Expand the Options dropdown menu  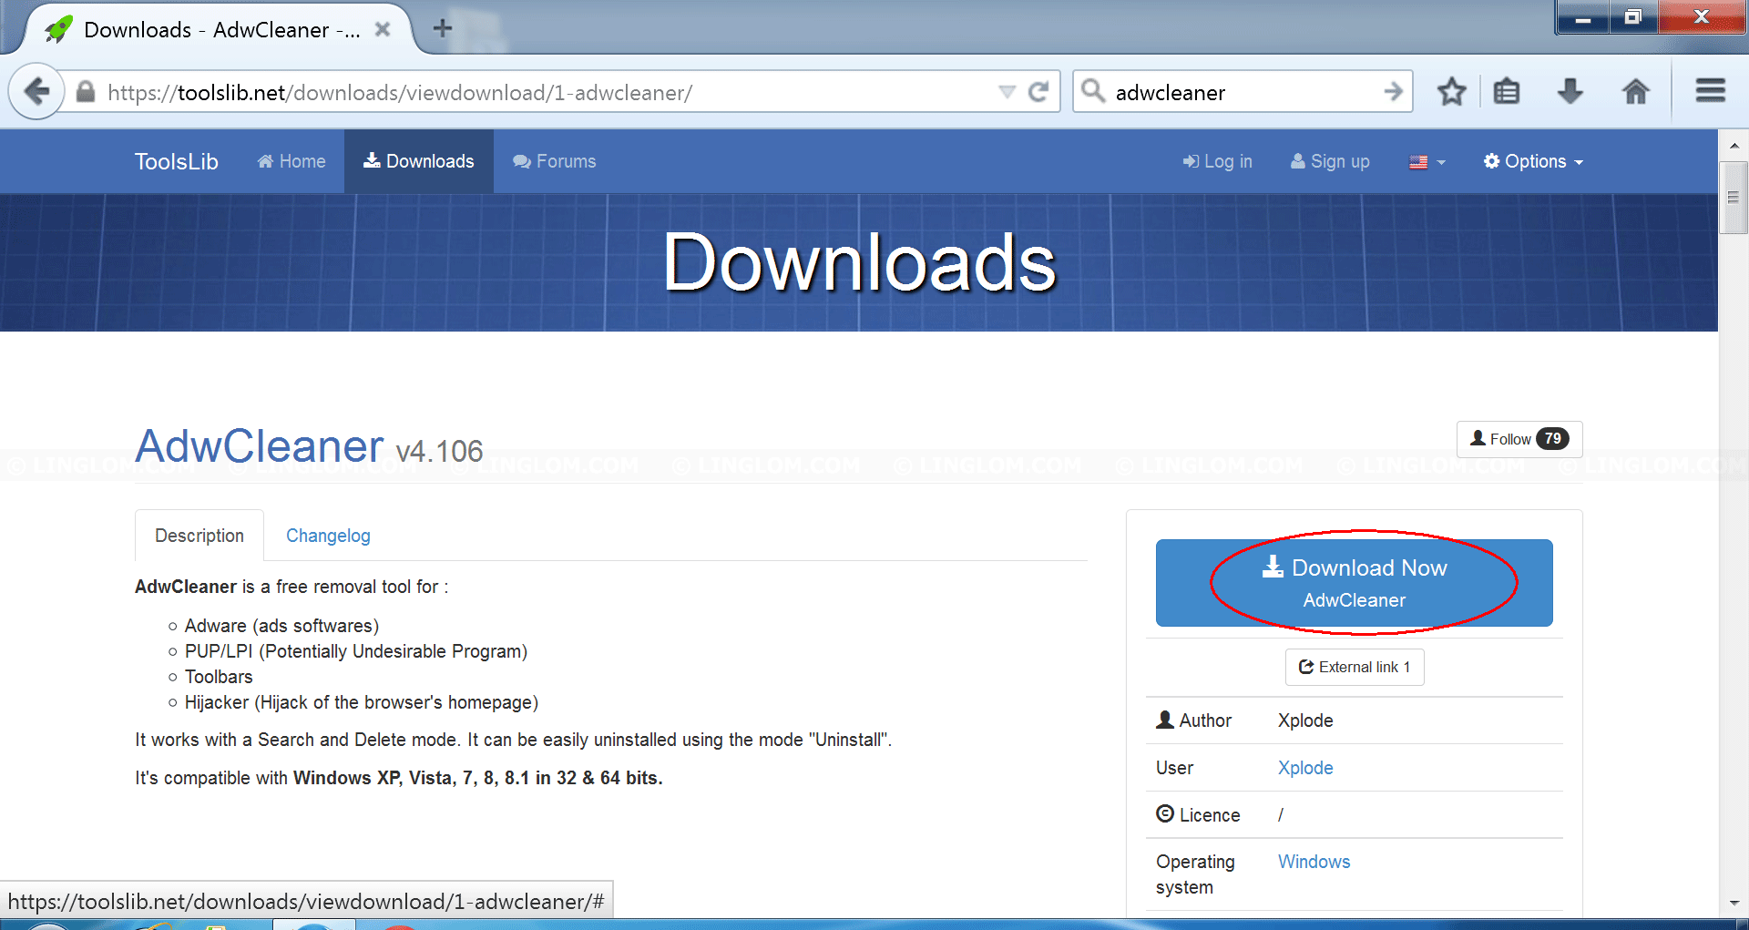point(1534,161)
